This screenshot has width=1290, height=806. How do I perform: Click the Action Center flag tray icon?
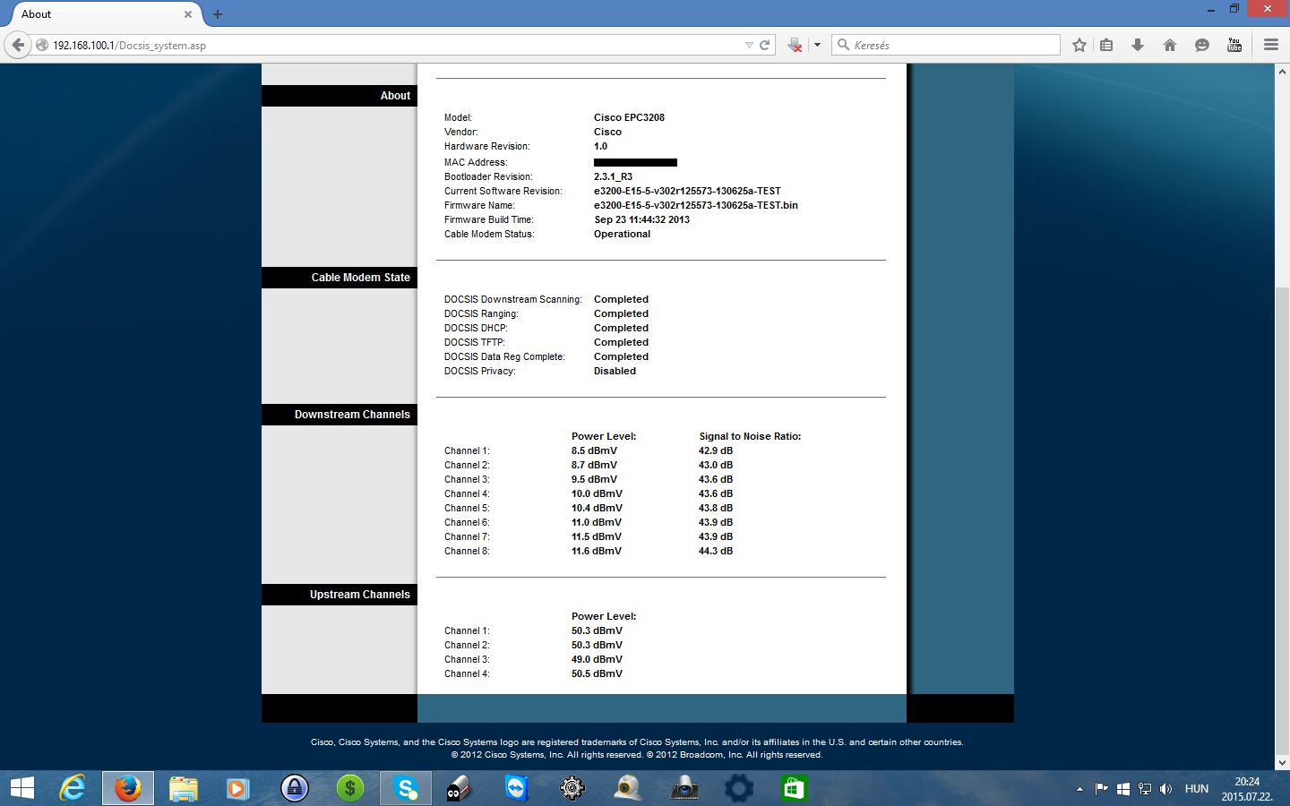tap(1102, 789)
